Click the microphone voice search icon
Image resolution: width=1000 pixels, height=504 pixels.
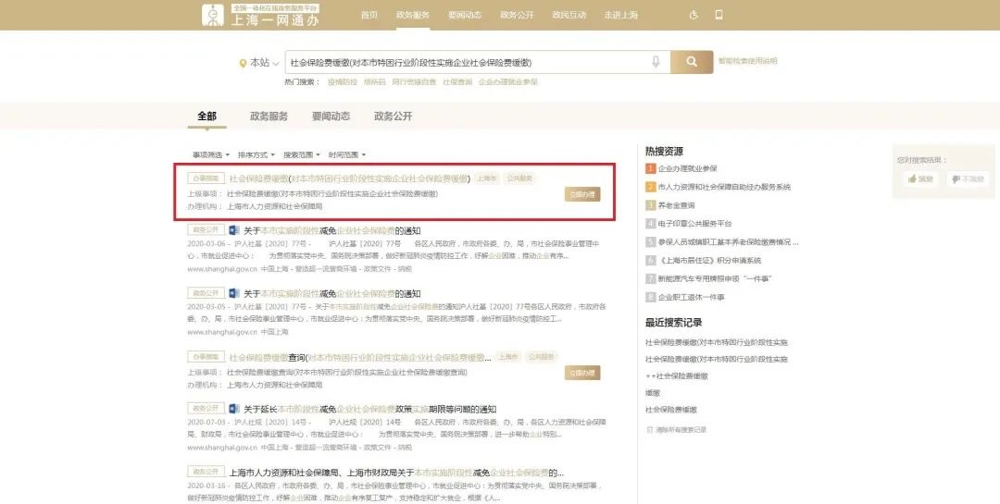[656, 62]
